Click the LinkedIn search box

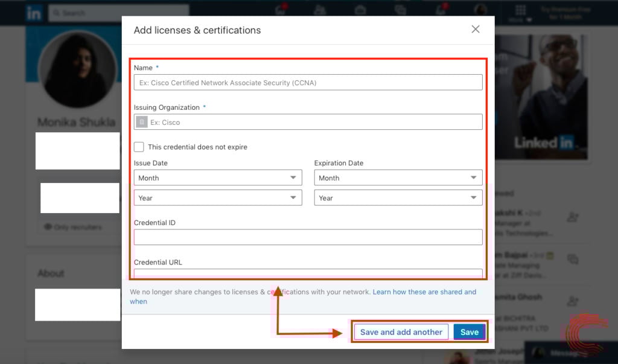(x=119, y=13)
